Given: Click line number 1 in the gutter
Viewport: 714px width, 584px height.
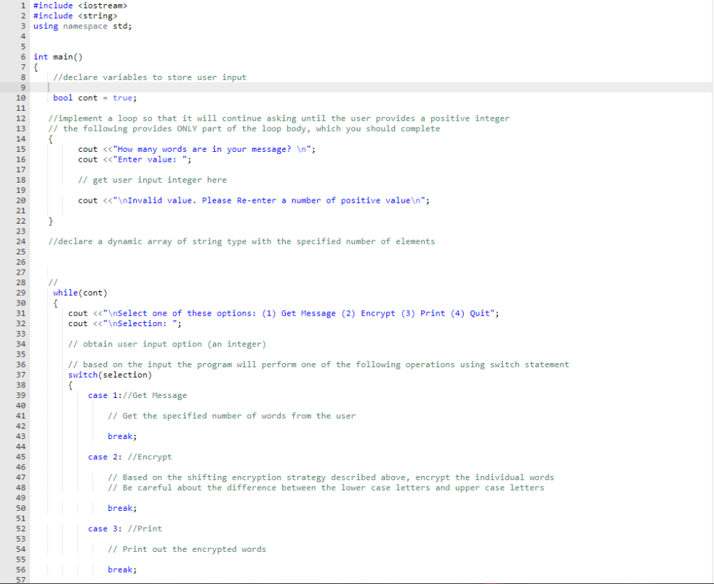Looking at the screenshot, I should coord(23,6).
